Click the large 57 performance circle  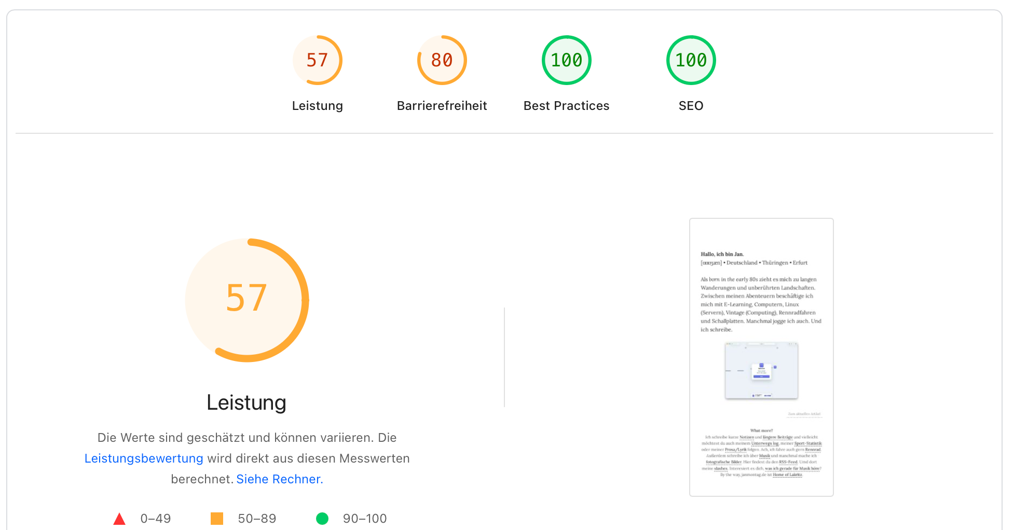coord(247,299)
